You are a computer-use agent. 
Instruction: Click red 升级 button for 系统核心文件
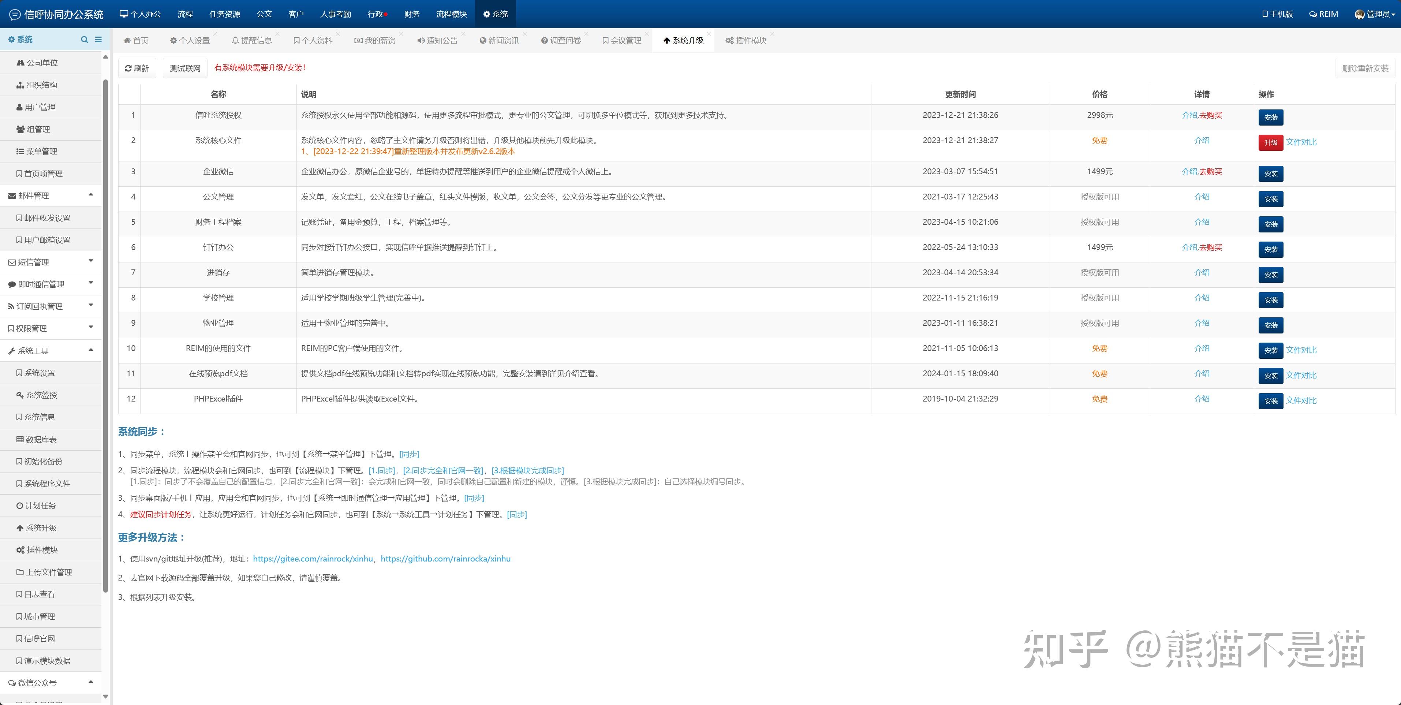point(1270,142)
